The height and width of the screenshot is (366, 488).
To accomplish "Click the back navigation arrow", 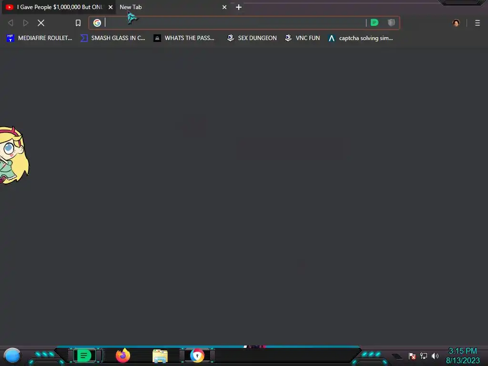I will tap(10, 23).
